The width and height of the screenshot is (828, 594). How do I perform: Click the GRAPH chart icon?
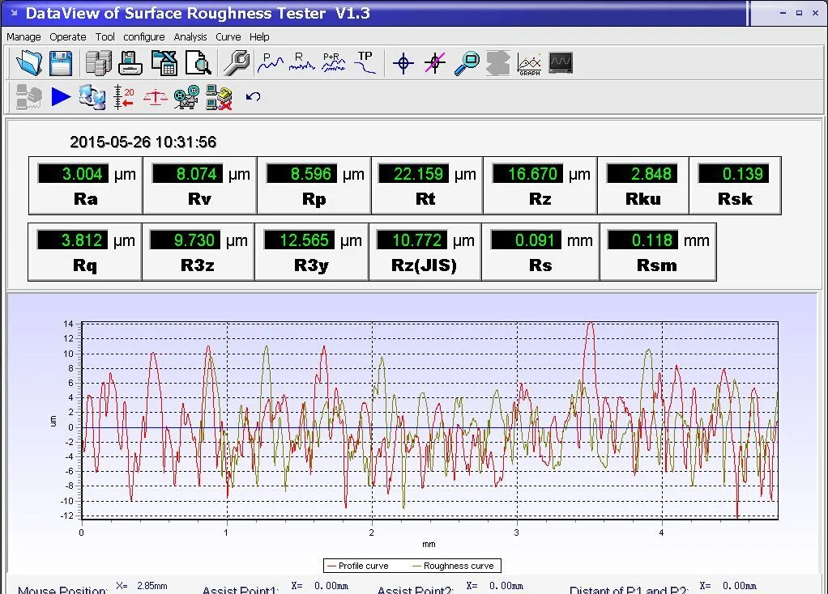(529, 63)
